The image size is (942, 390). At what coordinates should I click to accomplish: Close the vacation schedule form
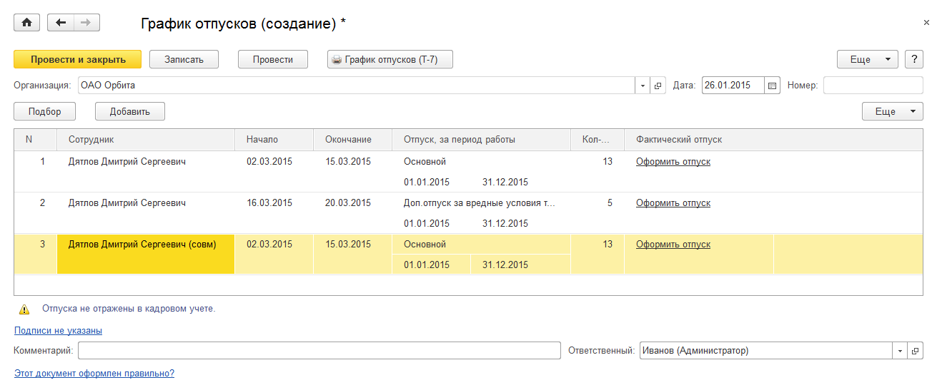click(x=926, y=23)
